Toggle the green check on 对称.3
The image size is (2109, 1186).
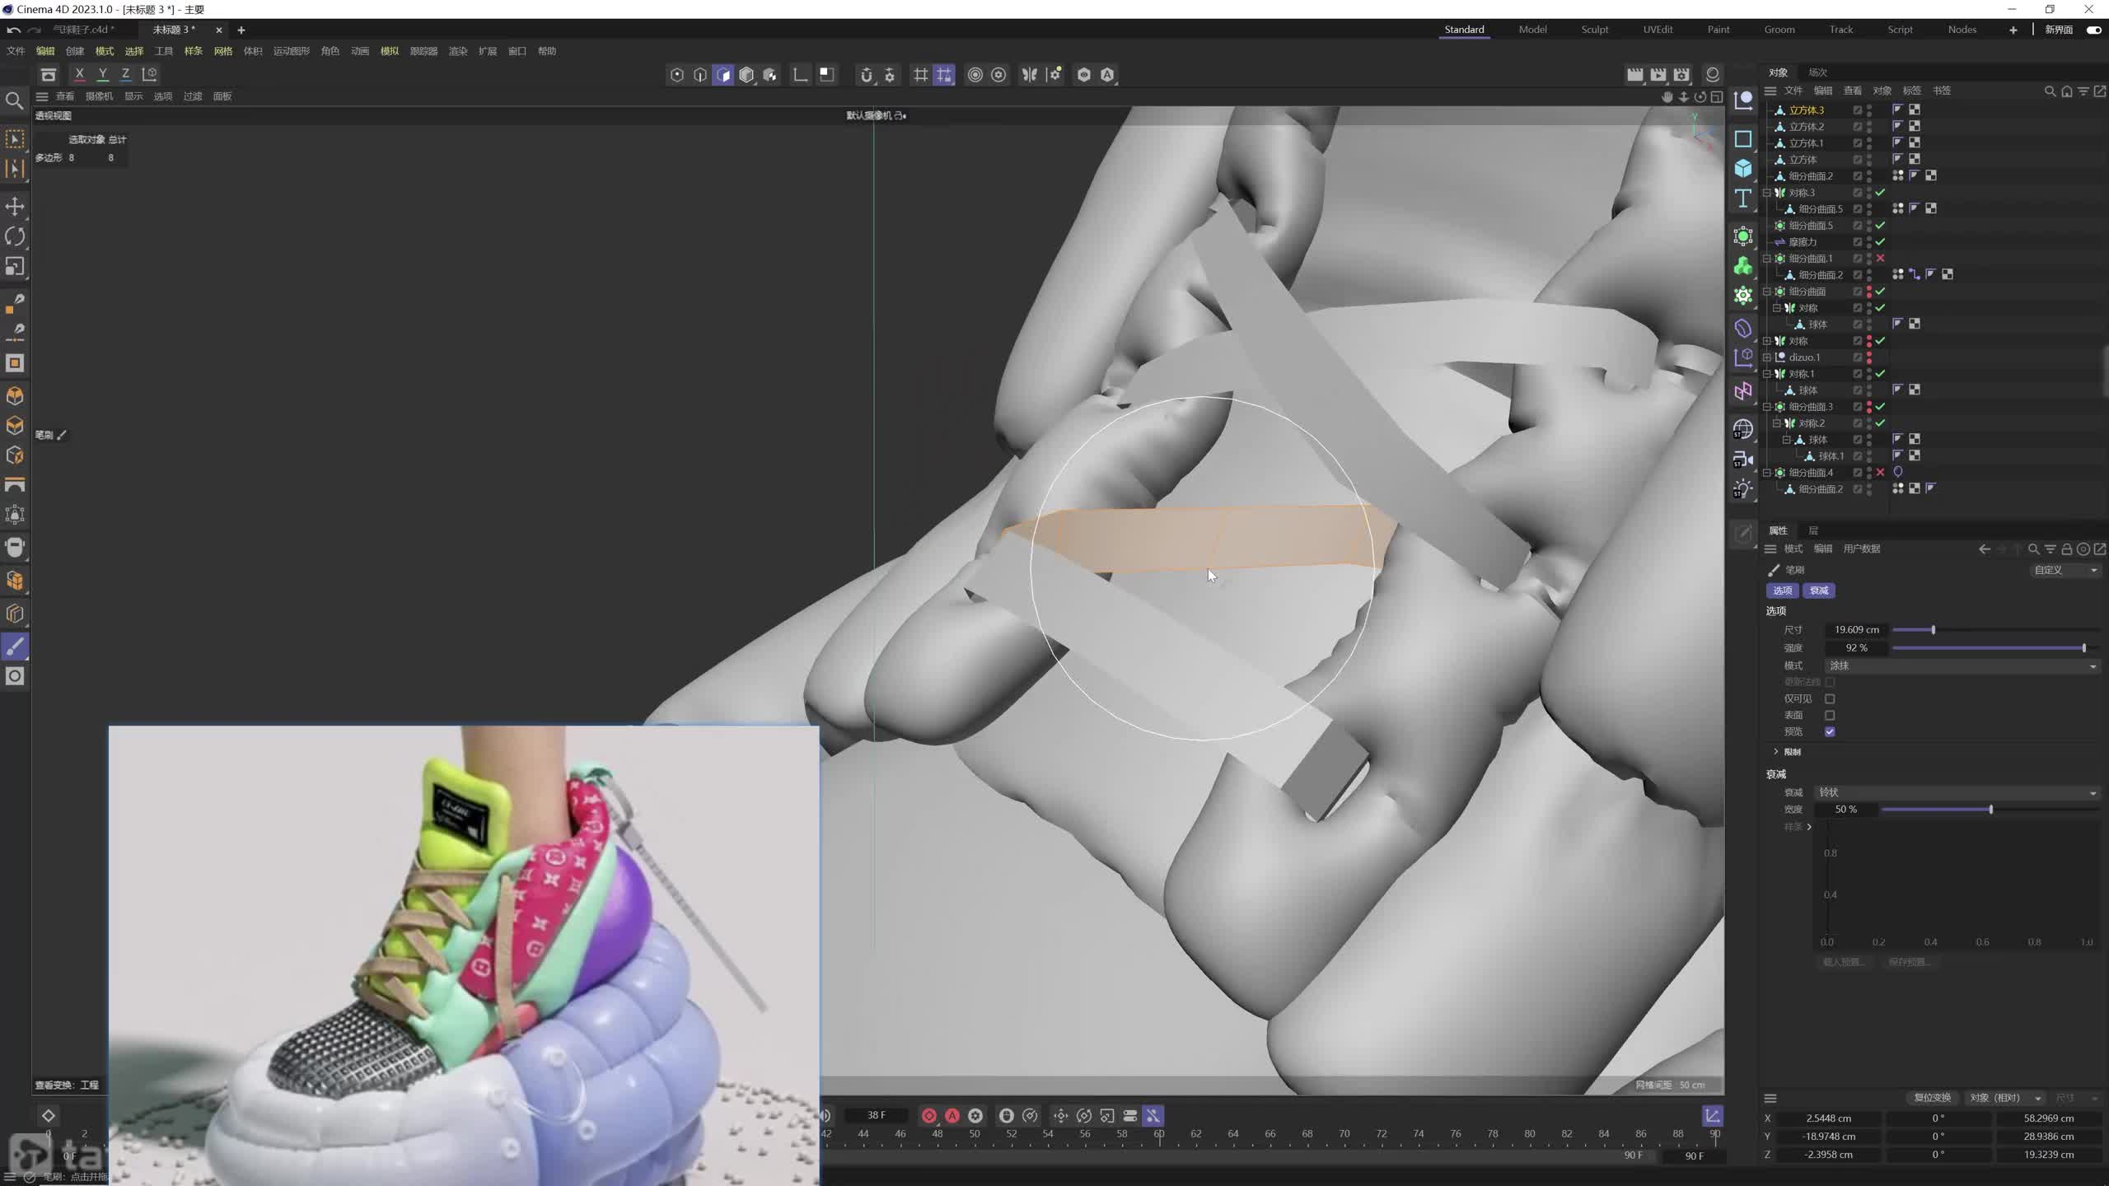click(x=1880, y=193)
